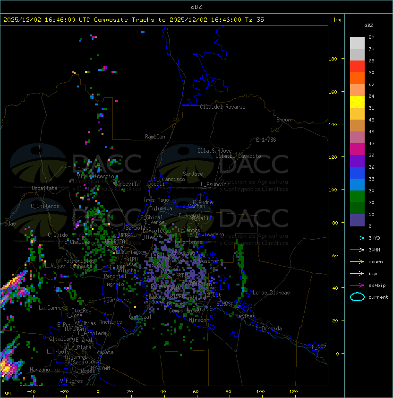The height and width of the screenshot is (398, 393).
Task: Click the 'La_Carrera' map label
Action: coord(53,308)
